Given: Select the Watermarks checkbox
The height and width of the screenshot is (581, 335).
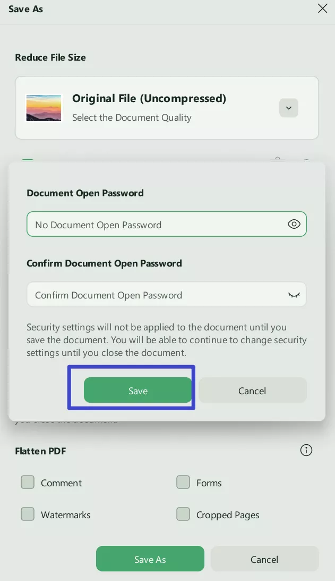Looking at the screenshot, I should point(28,514).
